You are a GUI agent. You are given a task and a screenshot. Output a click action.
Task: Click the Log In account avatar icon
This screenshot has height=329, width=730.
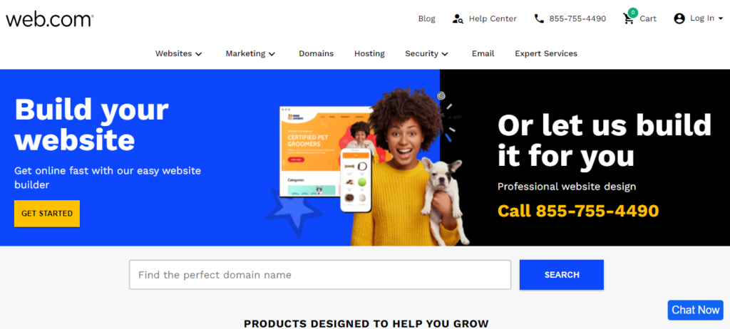click(x=679, y=19)
